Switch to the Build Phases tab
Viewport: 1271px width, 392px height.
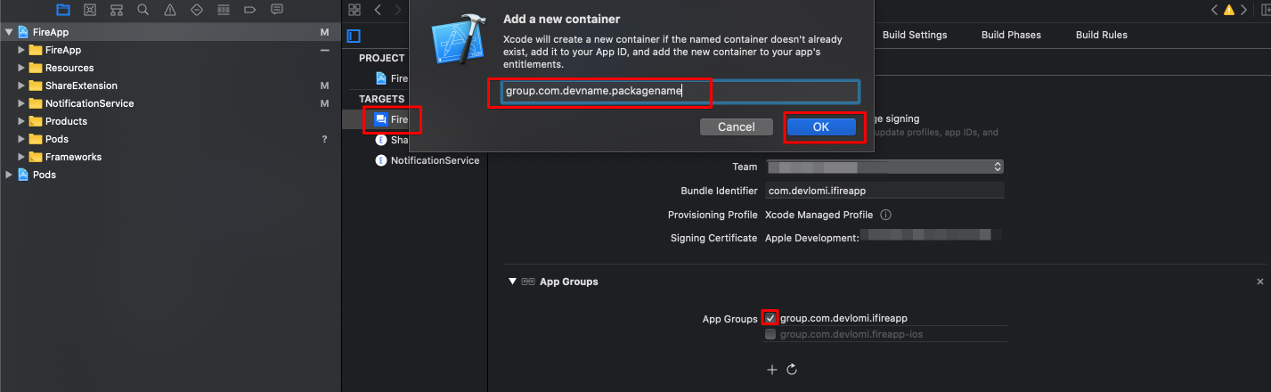pyautogui.click(x=1010, y=35)
